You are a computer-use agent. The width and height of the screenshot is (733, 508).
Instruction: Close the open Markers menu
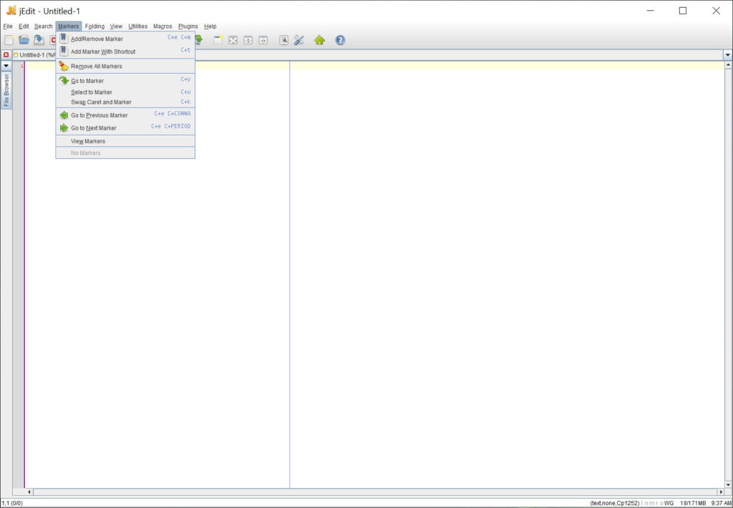coord(69,27)
